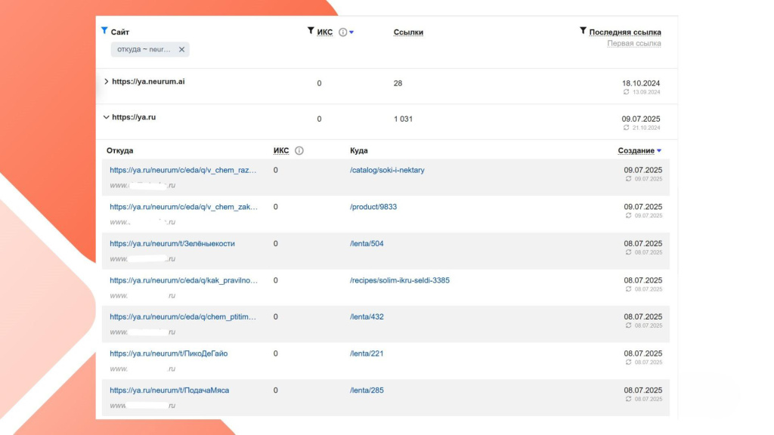774x435 pixels.
Task: Sort by Ссылки column header
Action: pos(408,32)
